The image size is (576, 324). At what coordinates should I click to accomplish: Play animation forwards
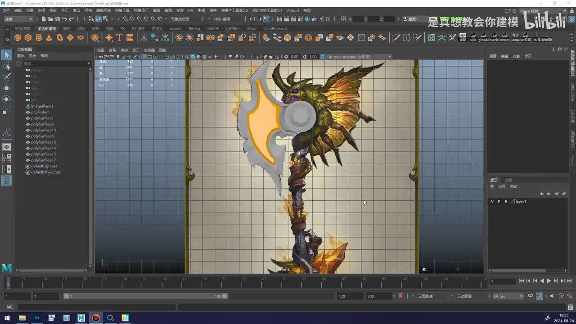tap(549, 281)
